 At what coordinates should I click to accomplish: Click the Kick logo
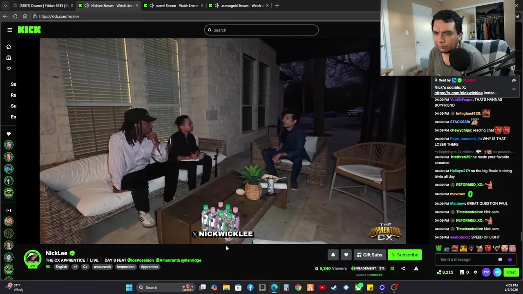29,30
